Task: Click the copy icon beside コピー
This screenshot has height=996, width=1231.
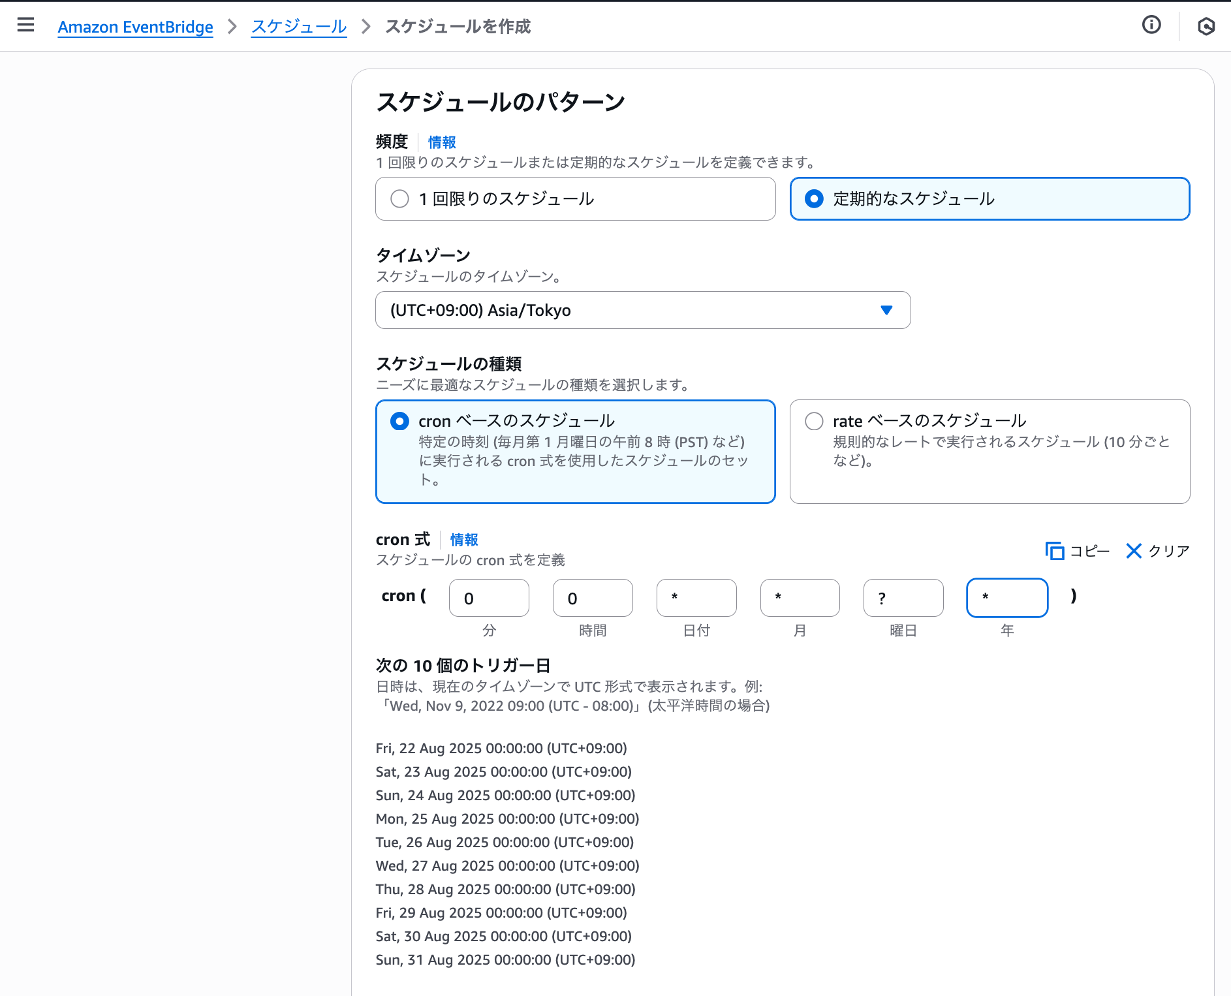Action: coord(1054,551)
